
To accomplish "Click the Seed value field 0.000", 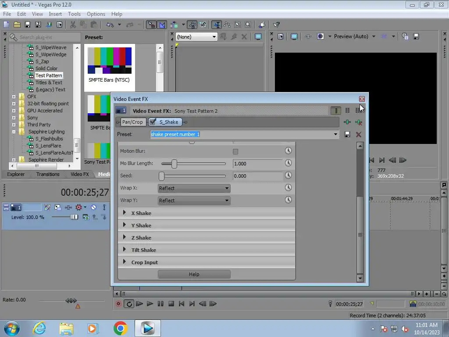I will [257, 176].
